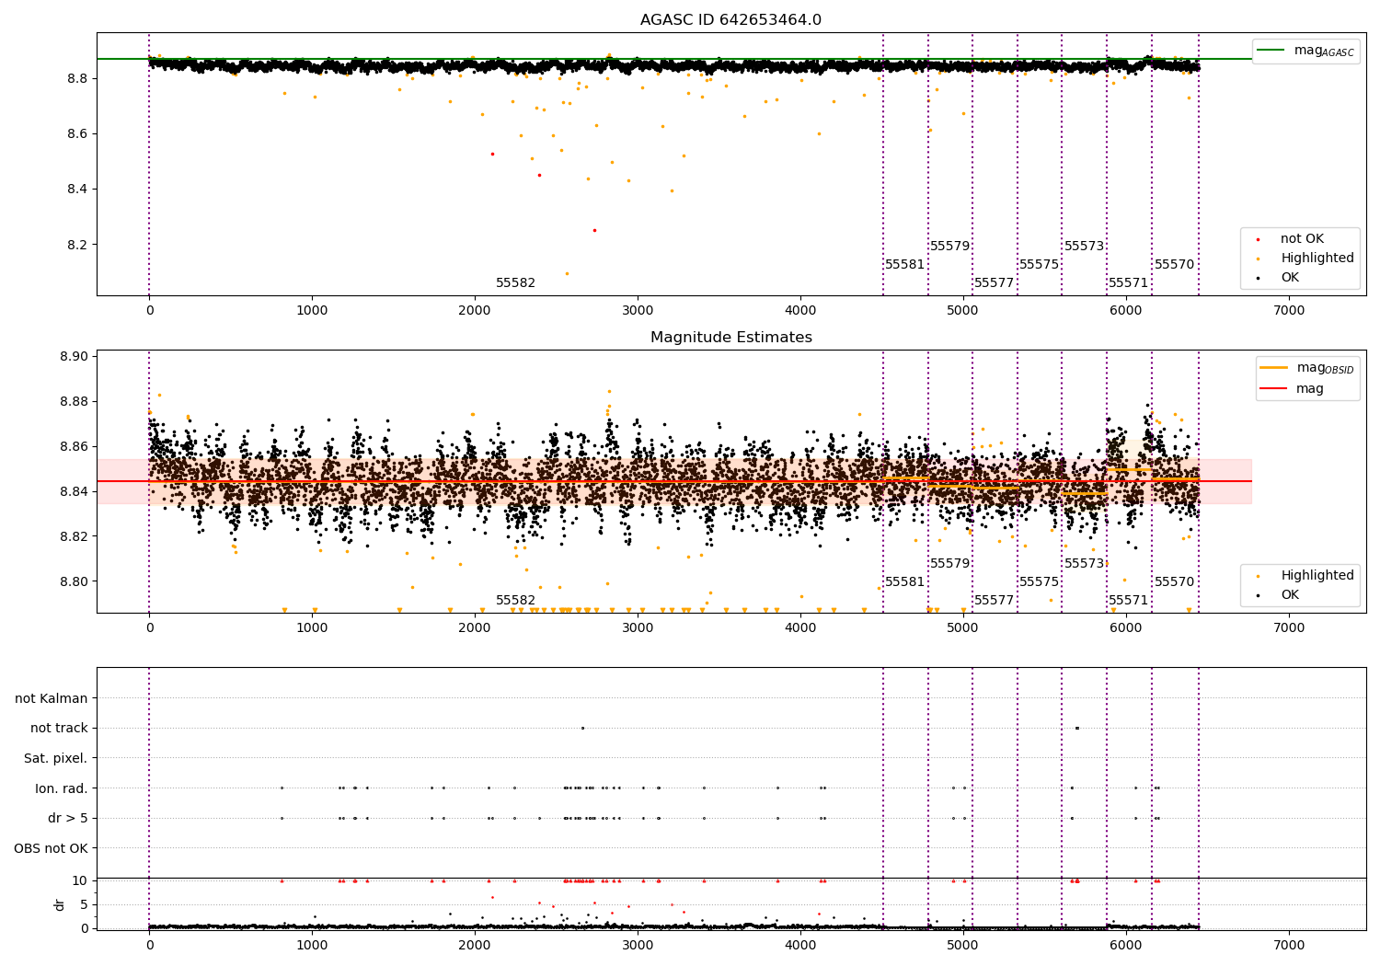Click the green line swatch in mag AGASC legend
Image resolution: width=1380 pixels, height=966 pixels.
pyautogui.click(x=1271, y=51)
